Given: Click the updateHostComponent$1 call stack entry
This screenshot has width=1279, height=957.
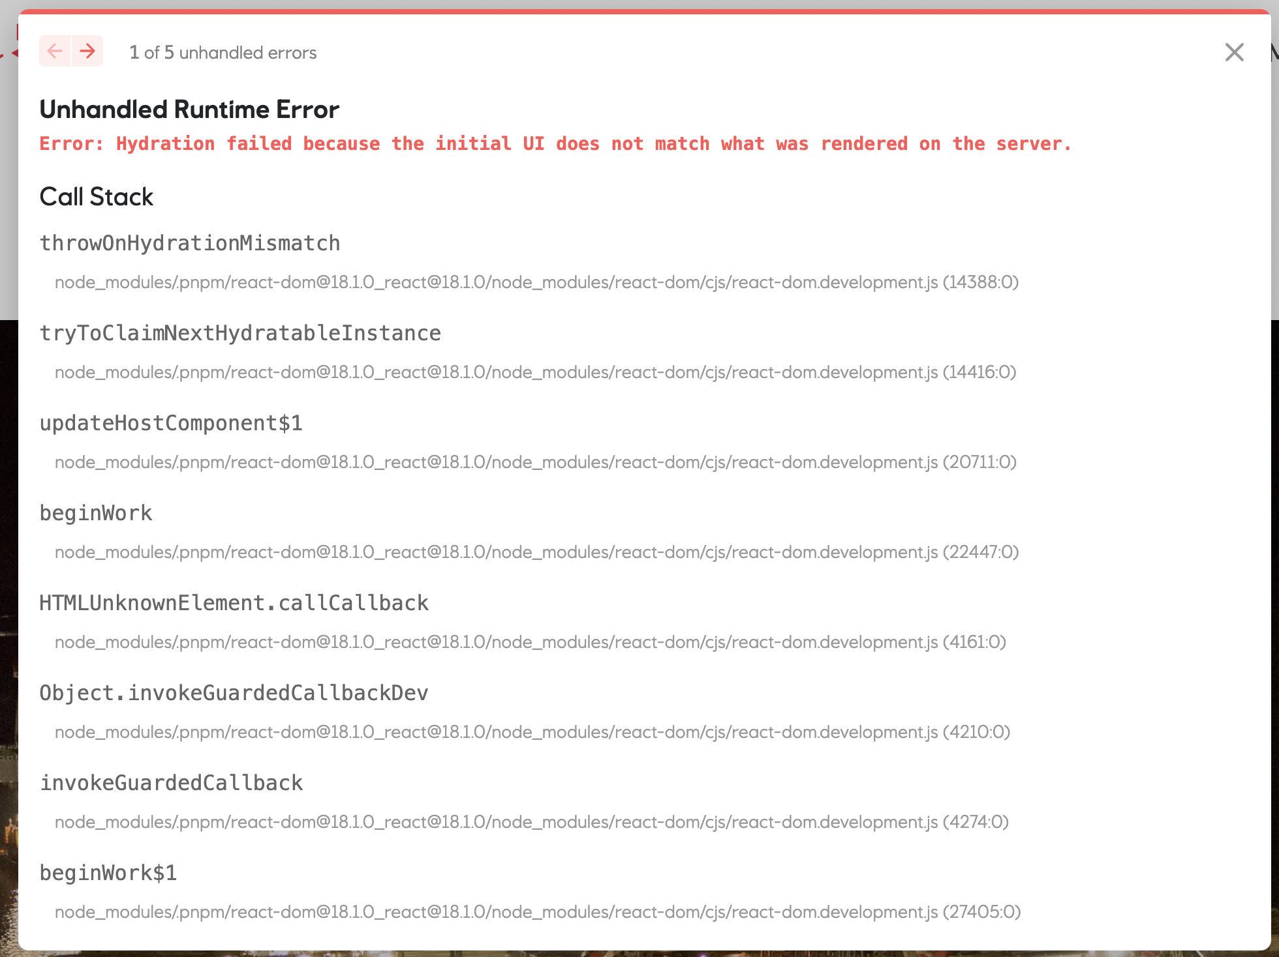Looking at the screenshot, I should [172, 422].
